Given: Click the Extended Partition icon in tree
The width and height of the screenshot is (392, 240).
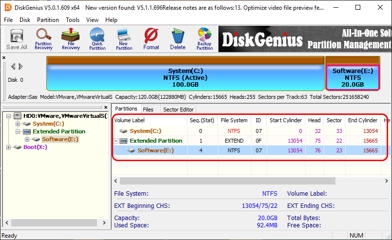Looking at the screenshot, I should click(x=27, y=131).
